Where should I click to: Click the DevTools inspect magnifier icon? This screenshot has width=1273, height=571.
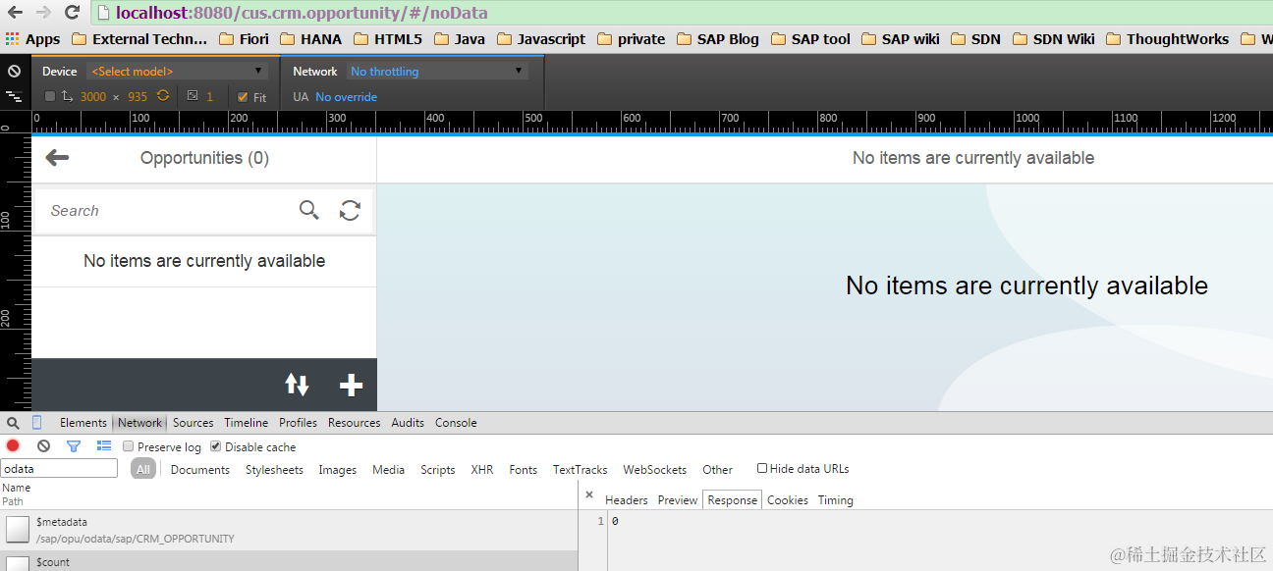pos(13,423)
